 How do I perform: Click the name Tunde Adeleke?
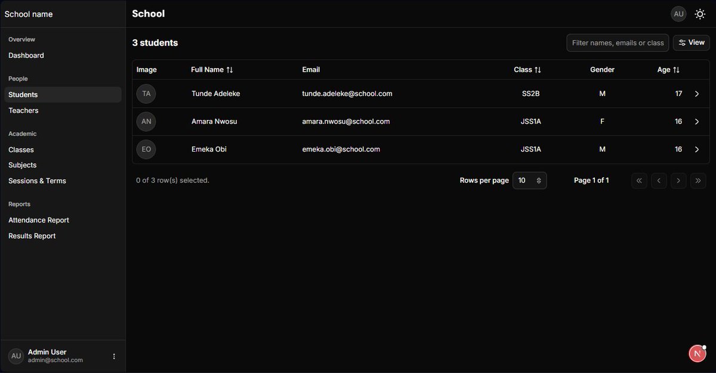click(x=216, y=94)
